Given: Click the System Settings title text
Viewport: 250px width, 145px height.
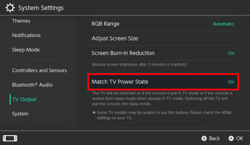Looking at the screenshot, I should 41,8.
